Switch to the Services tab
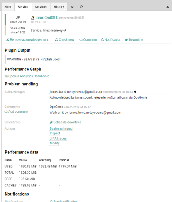172x202 pixels. (x=41, y=7)
